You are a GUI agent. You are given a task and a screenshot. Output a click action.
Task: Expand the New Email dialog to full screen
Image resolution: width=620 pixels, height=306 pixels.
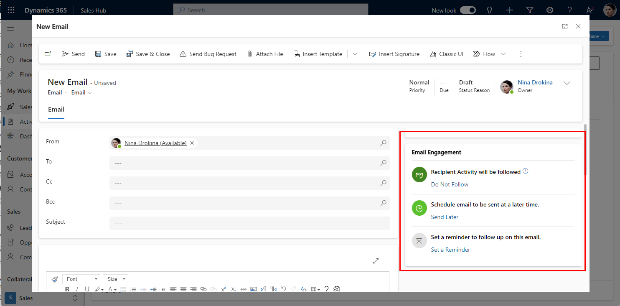coord(565,26)
